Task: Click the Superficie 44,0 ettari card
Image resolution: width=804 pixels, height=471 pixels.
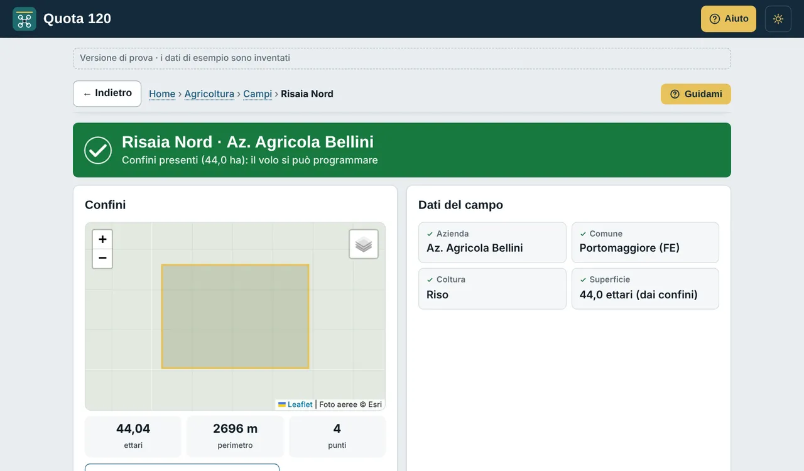Action: [x=645, y=289]
